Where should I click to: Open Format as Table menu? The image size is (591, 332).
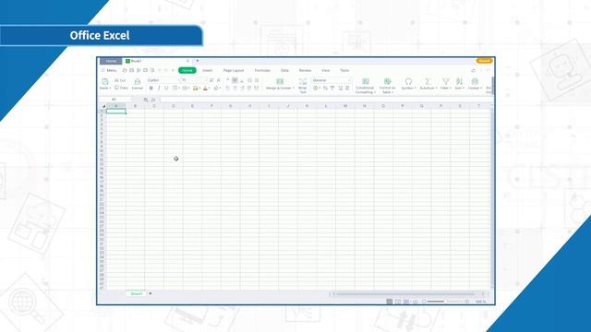387,86
